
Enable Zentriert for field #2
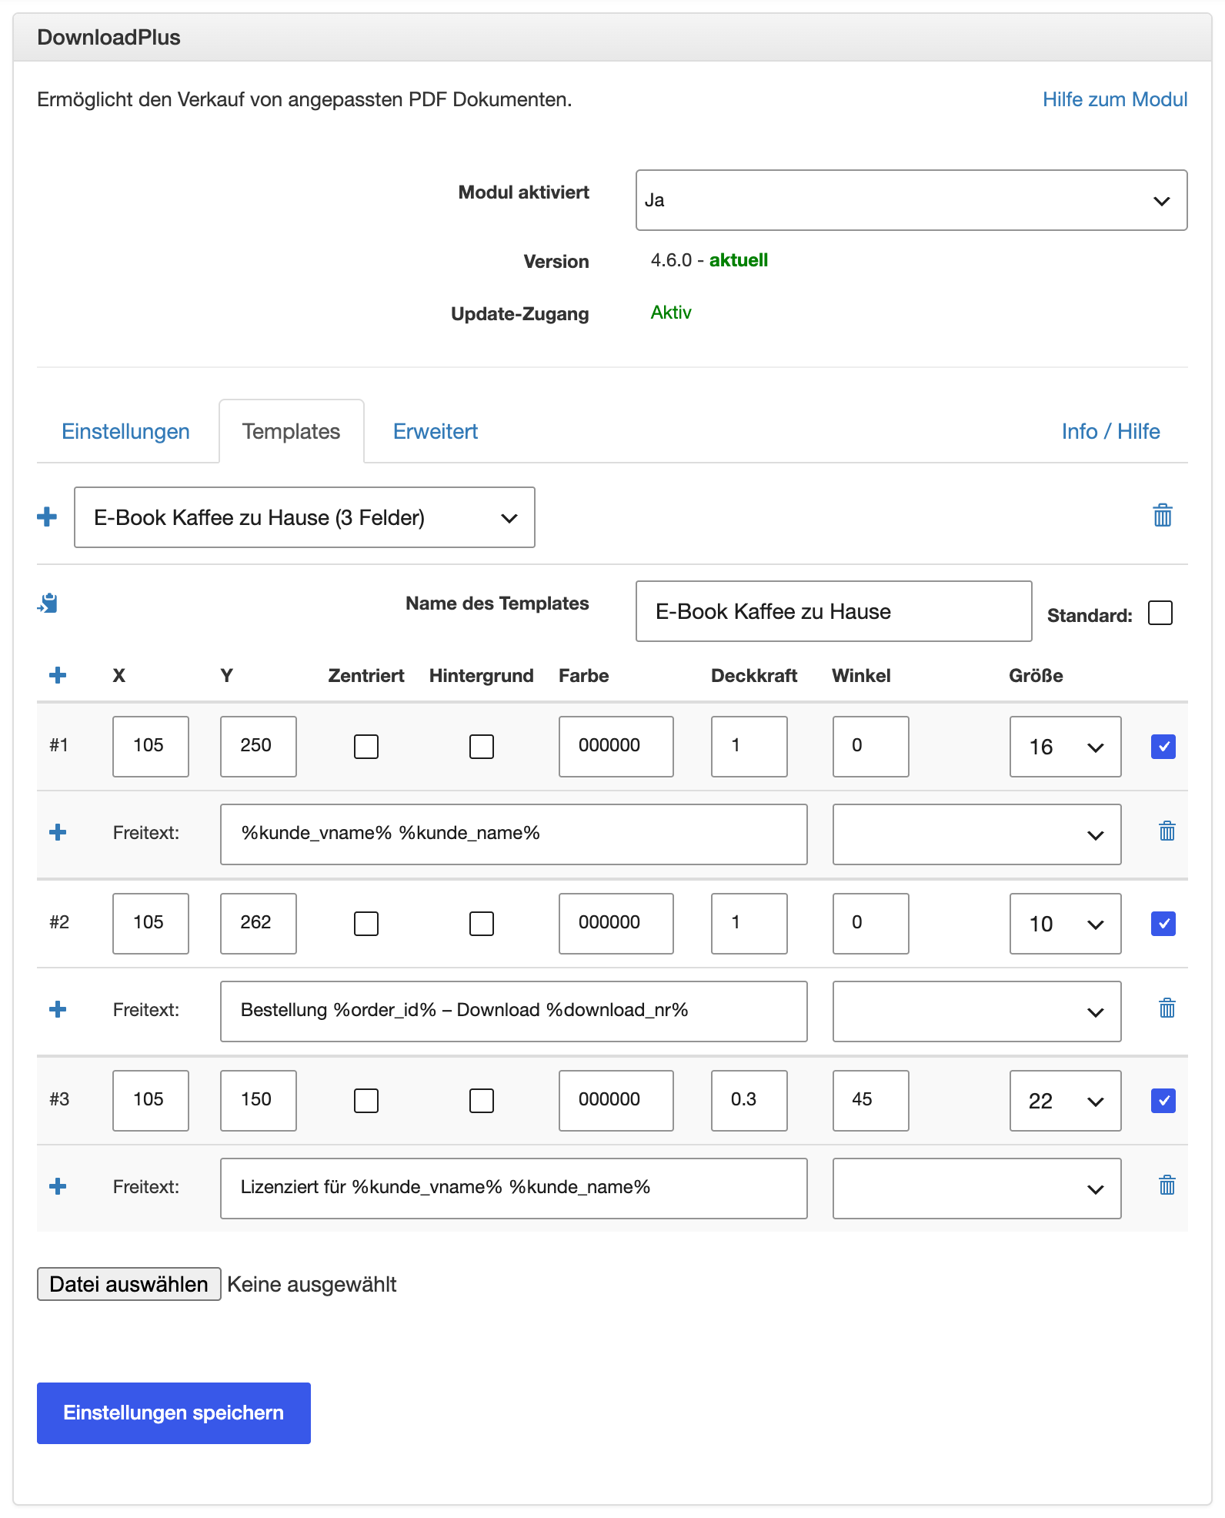pos(366,923)
